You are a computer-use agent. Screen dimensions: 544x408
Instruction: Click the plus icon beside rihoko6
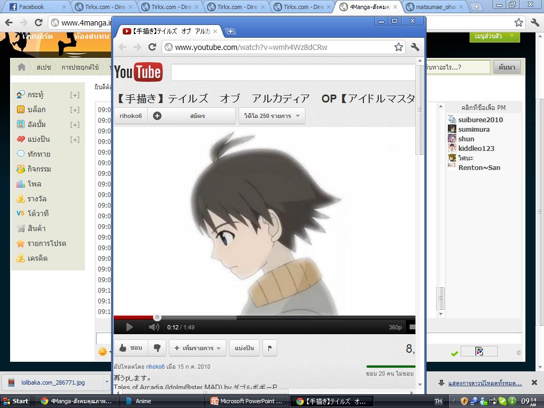pyautogui.click(x=157, y=116)
